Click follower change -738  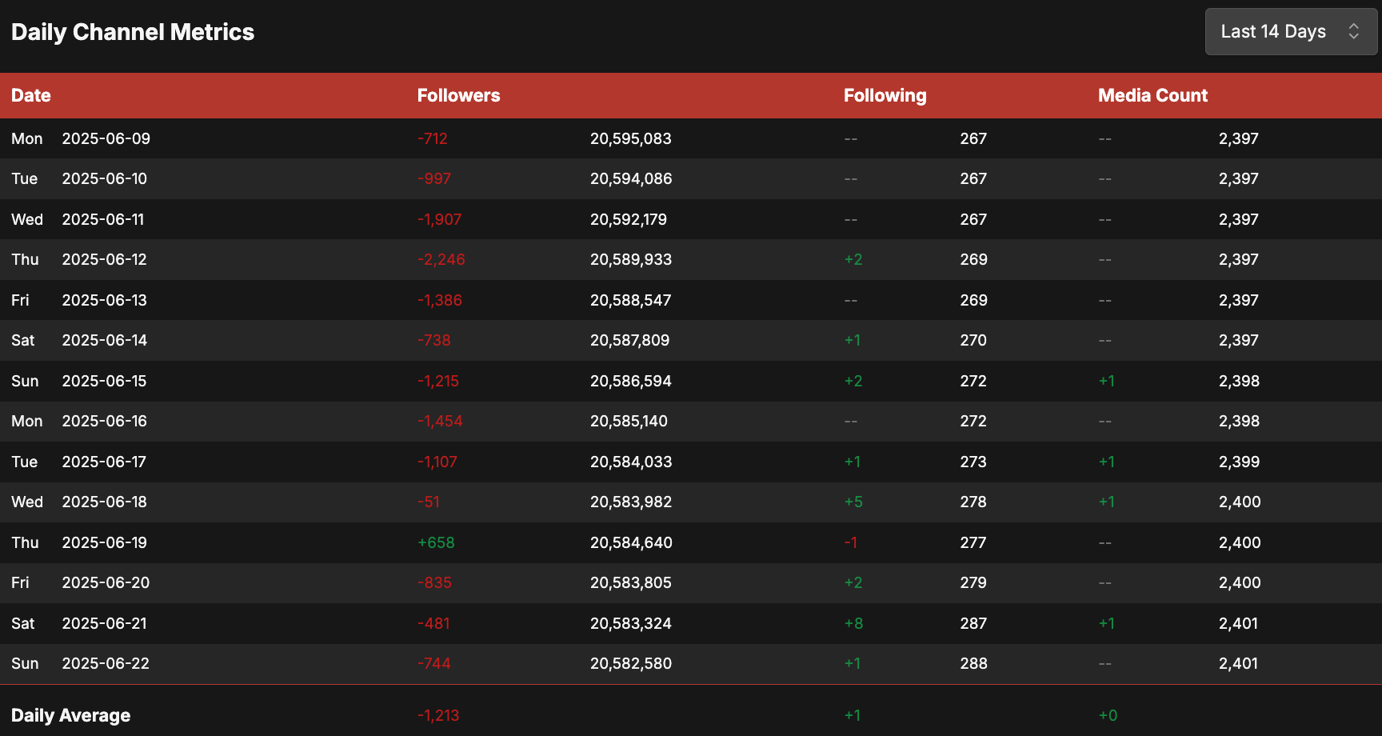point(434,341)
